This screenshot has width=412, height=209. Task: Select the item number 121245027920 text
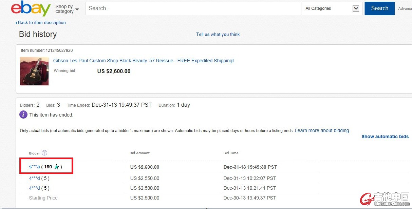tap(59, 50)
